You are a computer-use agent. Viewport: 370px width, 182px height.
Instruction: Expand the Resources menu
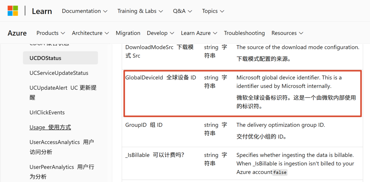pos(287,33)
